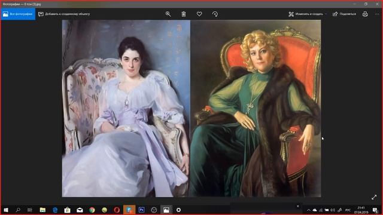This screenshot has height=215, width=383.
Task: Click 'Добавить к созданному объекту' button
Action: [x=64, y=14]
